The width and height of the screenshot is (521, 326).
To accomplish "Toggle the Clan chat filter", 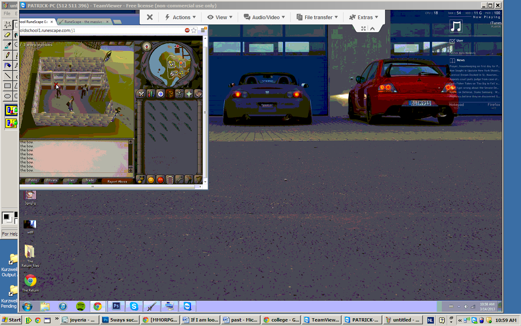I will click(x=71, y=181).
